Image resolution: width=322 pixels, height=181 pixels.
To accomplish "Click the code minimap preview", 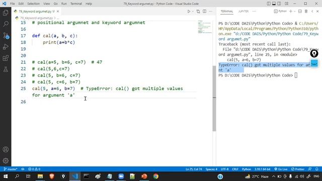I will click(x=205, y=27).
